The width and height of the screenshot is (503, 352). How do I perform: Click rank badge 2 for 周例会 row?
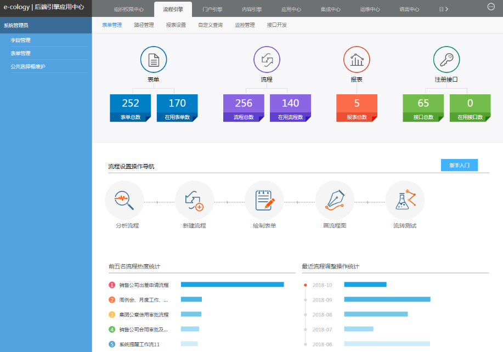point(112,300)
